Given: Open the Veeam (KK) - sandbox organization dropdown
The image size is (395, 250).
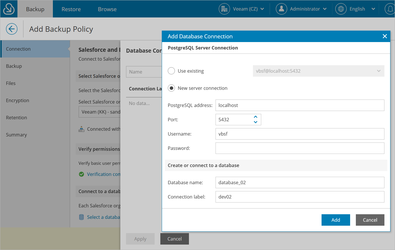Looking at the screenshot, I should coord(99,112).
